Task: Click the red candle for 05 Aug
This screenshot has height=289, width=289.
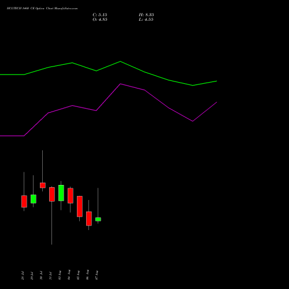Action: click(80, 206)
